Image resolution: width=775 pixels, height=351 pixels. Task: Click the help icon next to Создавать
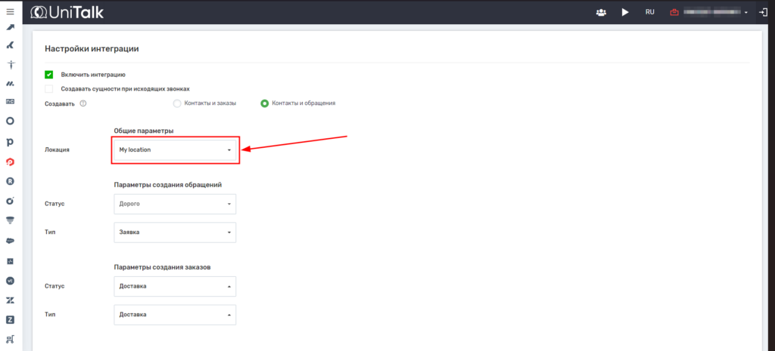coord(83,103)
